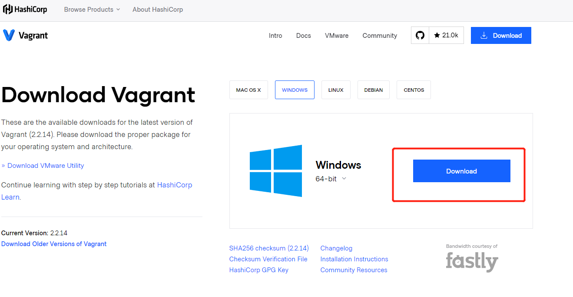Click the Vagrant logo

25,36
